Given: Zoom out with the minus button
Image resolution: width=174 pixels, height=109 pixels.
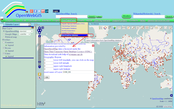Looking at the screenshot, I should [39, 67].
